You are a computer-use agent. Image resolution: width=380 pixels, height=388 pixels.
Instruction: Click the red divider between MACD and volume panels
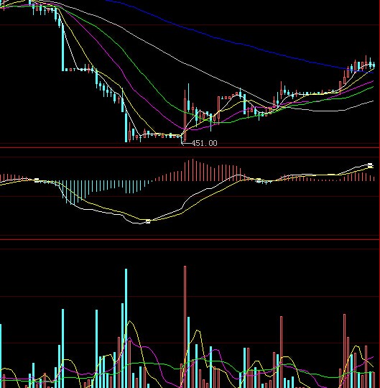click(x=190, y=239)
